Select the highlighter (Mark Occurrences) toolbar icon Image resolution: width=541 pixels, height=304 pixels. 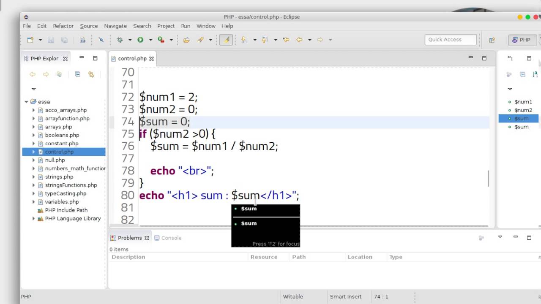(x=226, y=39)
